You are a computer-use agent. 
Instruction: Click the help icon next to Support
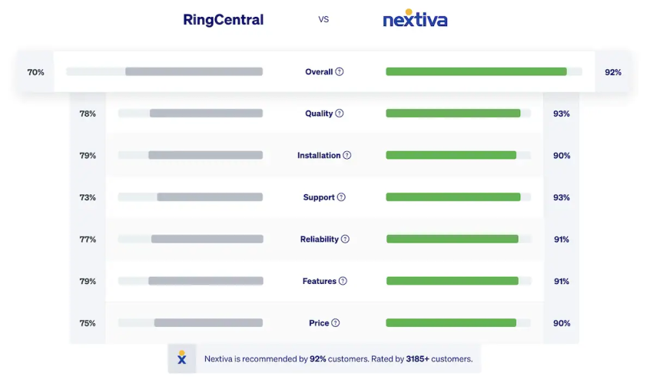341,197
